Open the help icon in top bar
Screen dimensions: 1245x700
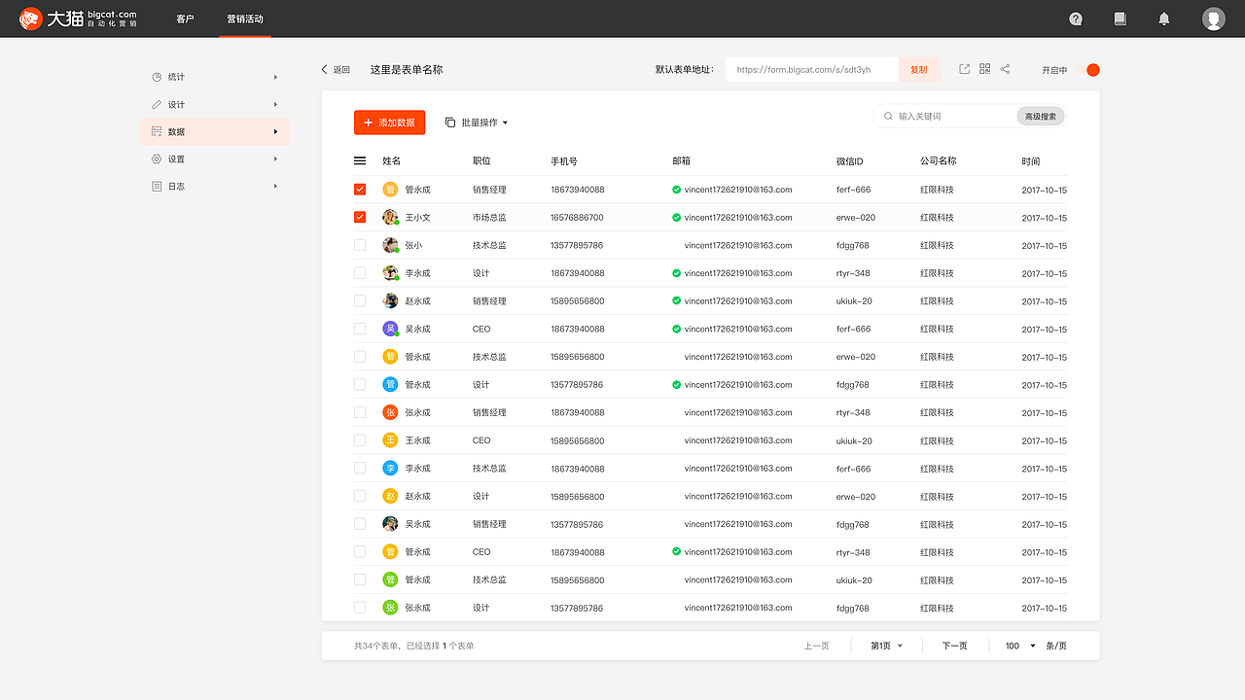pos(1075,18)
